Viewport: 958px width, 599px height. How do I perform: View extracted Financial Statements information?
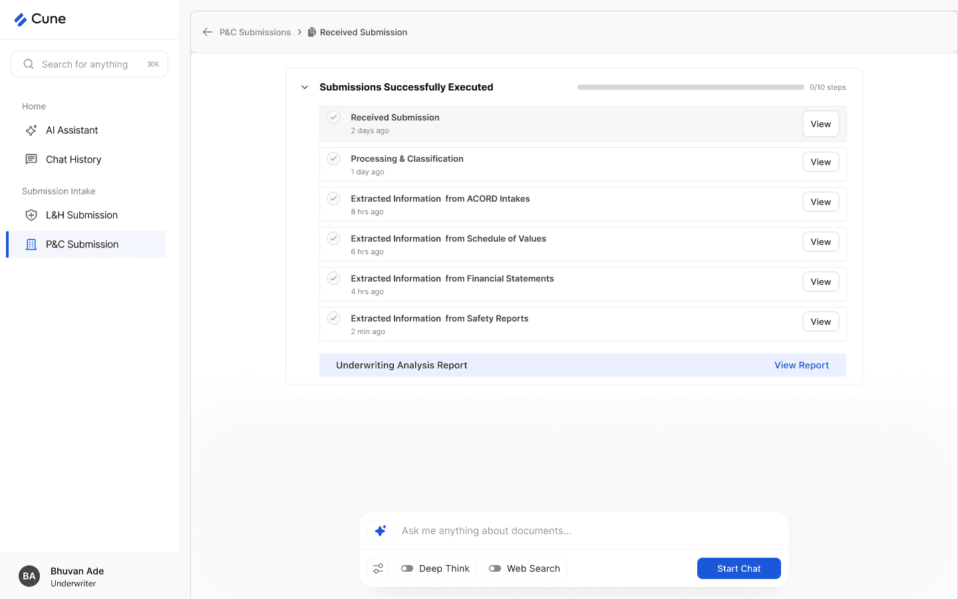click(x=820, y=282)
